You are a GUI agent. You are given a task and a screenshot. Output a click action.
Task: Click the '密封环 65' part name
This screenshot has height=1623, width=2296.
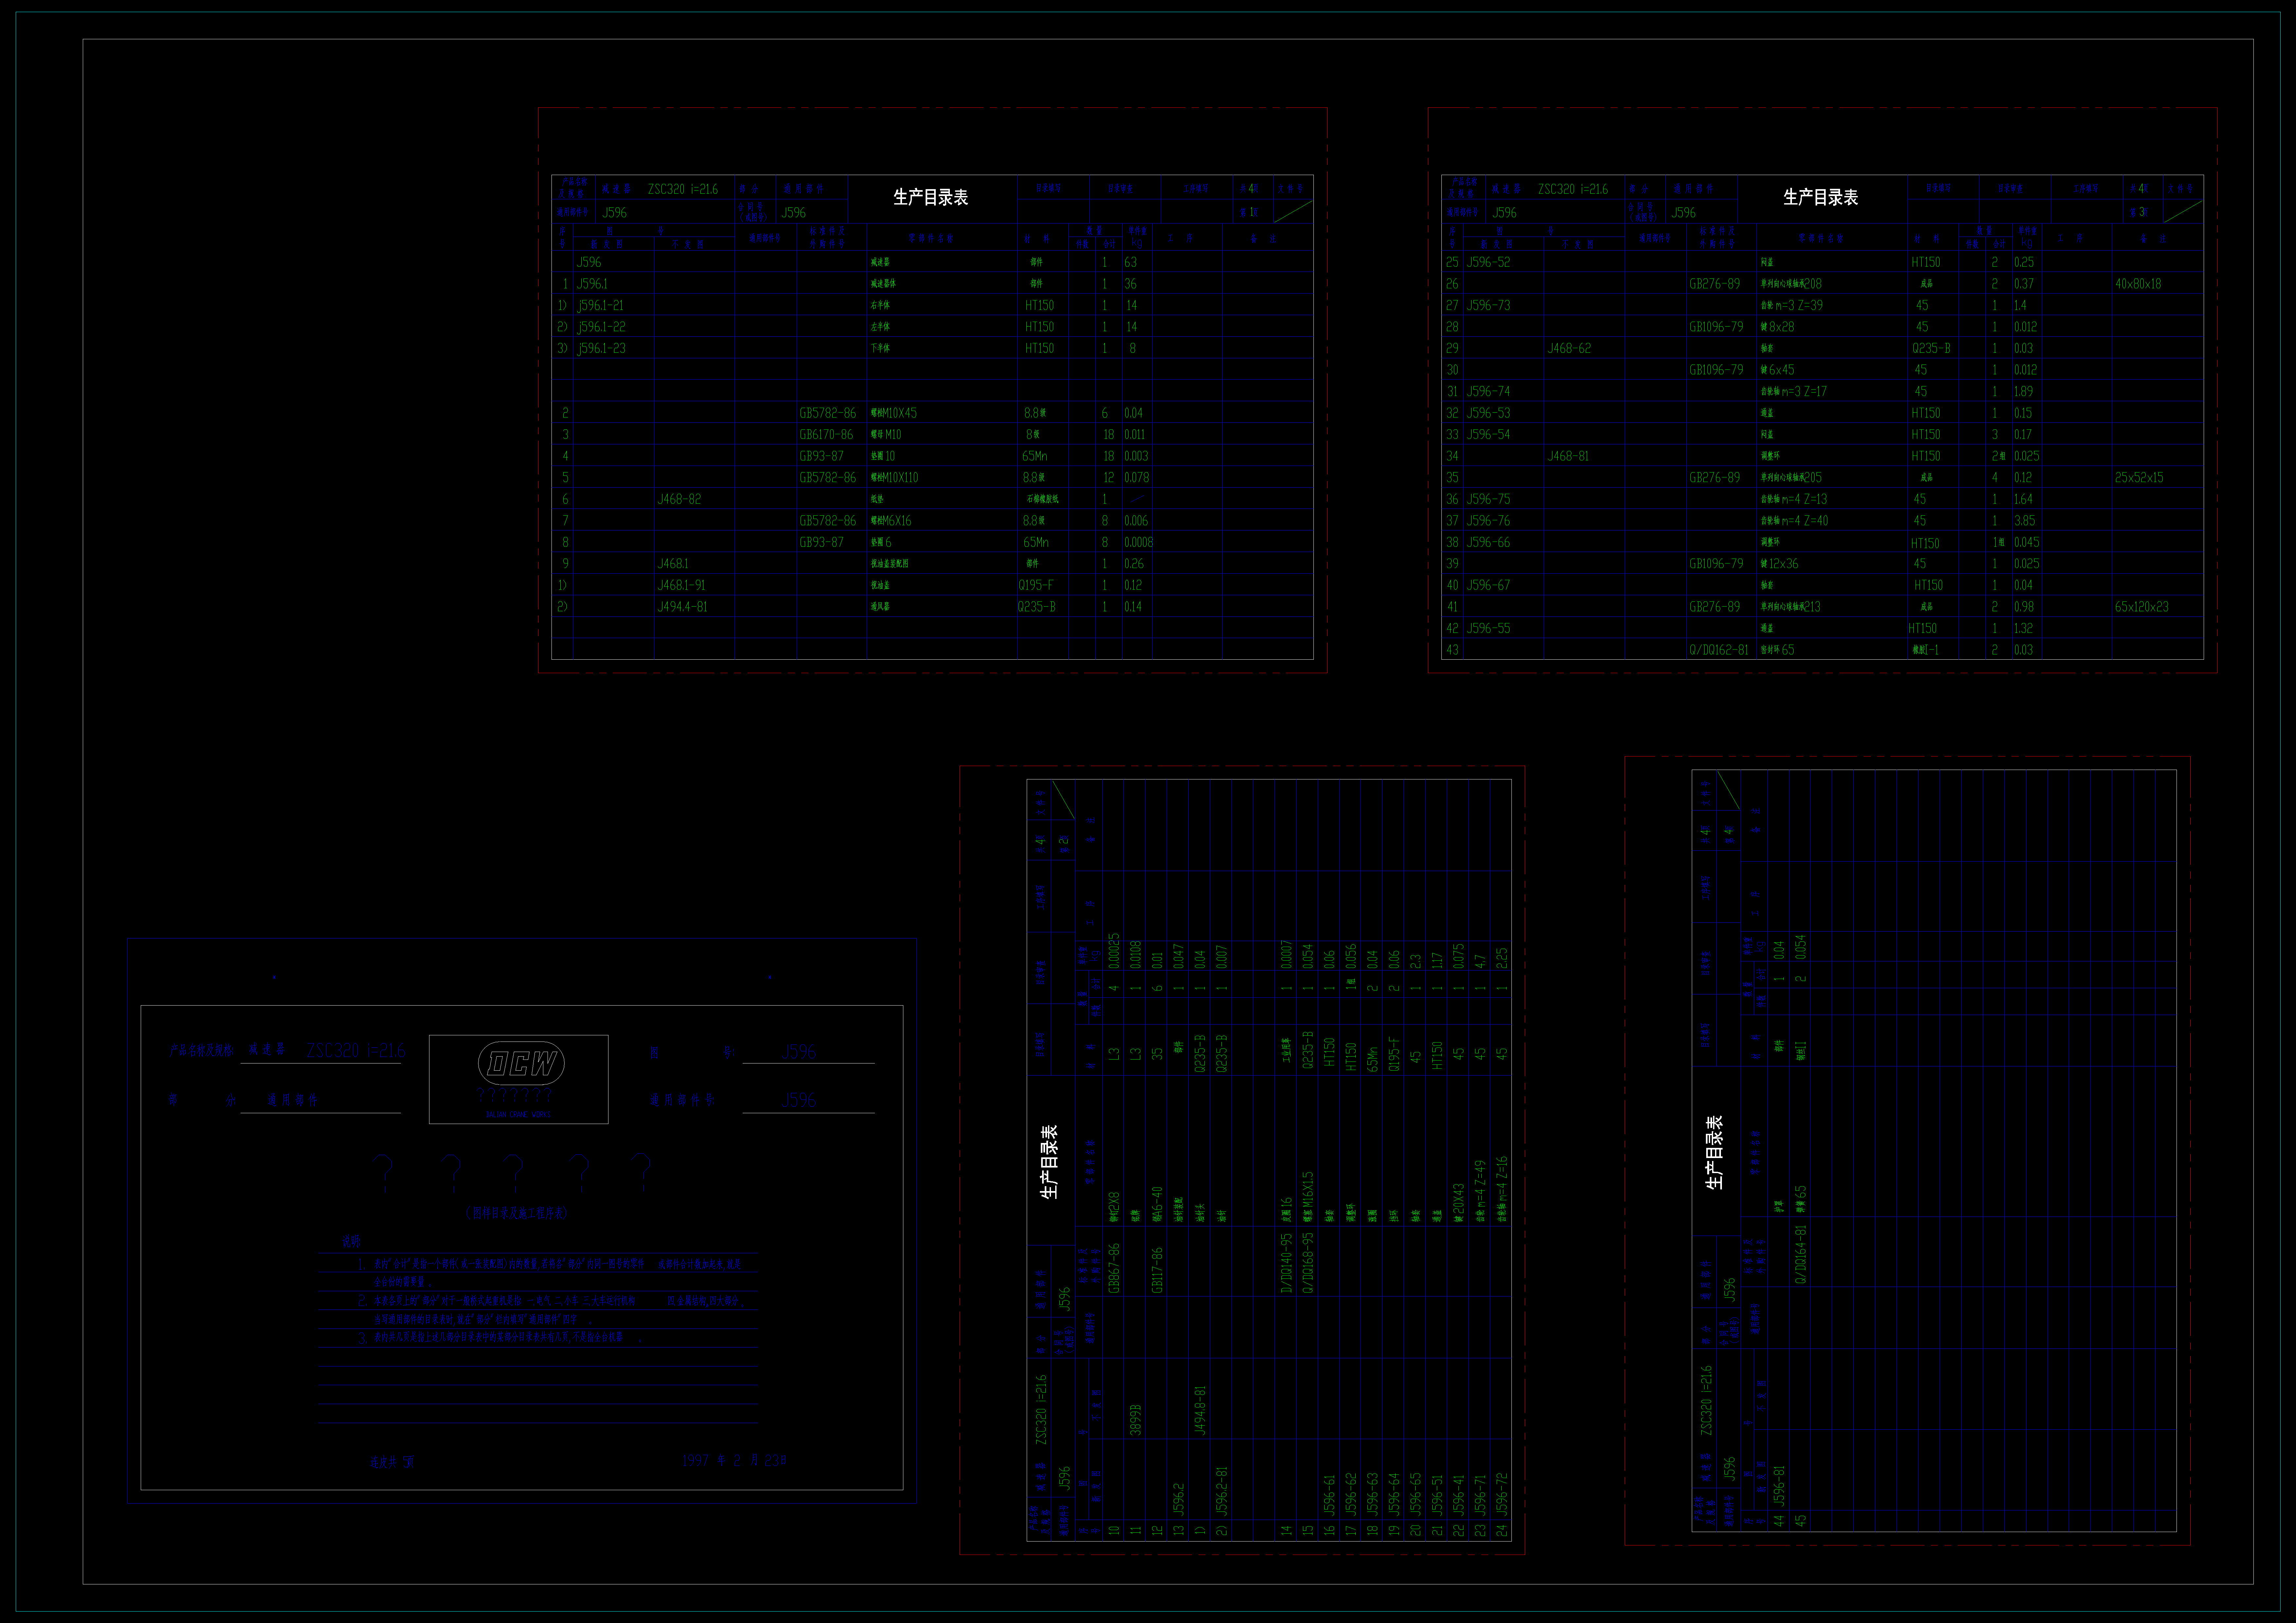tap(1777, 650)
